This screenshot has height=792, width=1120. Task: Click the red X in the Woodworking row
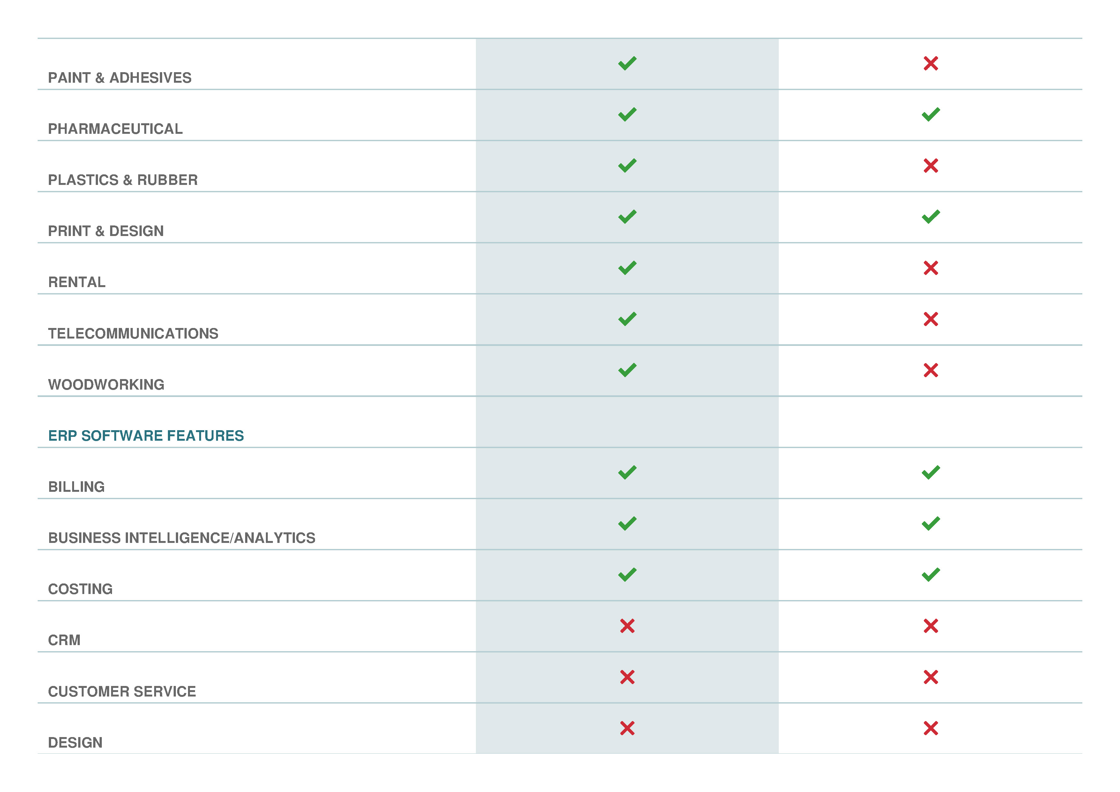[930, 370]
